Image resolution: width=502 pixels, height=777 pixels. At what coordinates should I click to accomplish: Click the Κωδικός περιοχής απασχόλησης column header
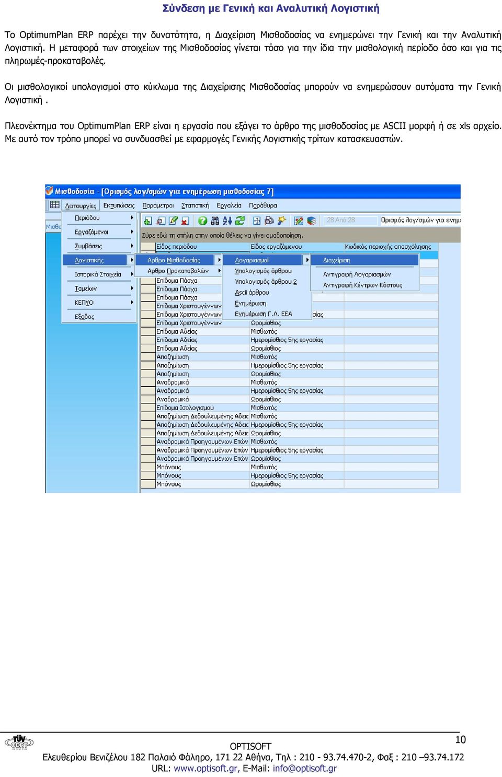click(391, 247)
